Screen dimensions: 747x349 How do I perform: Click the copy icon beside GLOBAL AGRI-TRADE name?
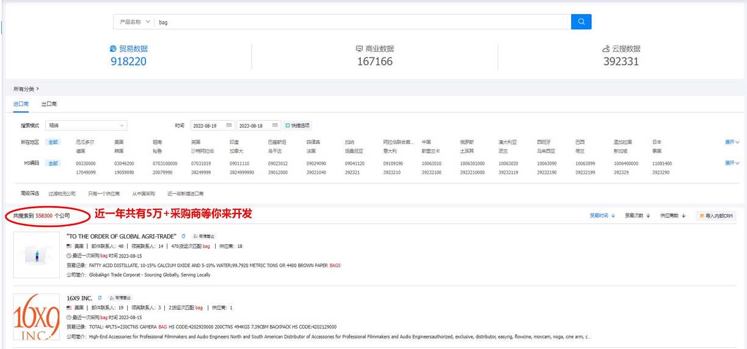tap(183, 236)
